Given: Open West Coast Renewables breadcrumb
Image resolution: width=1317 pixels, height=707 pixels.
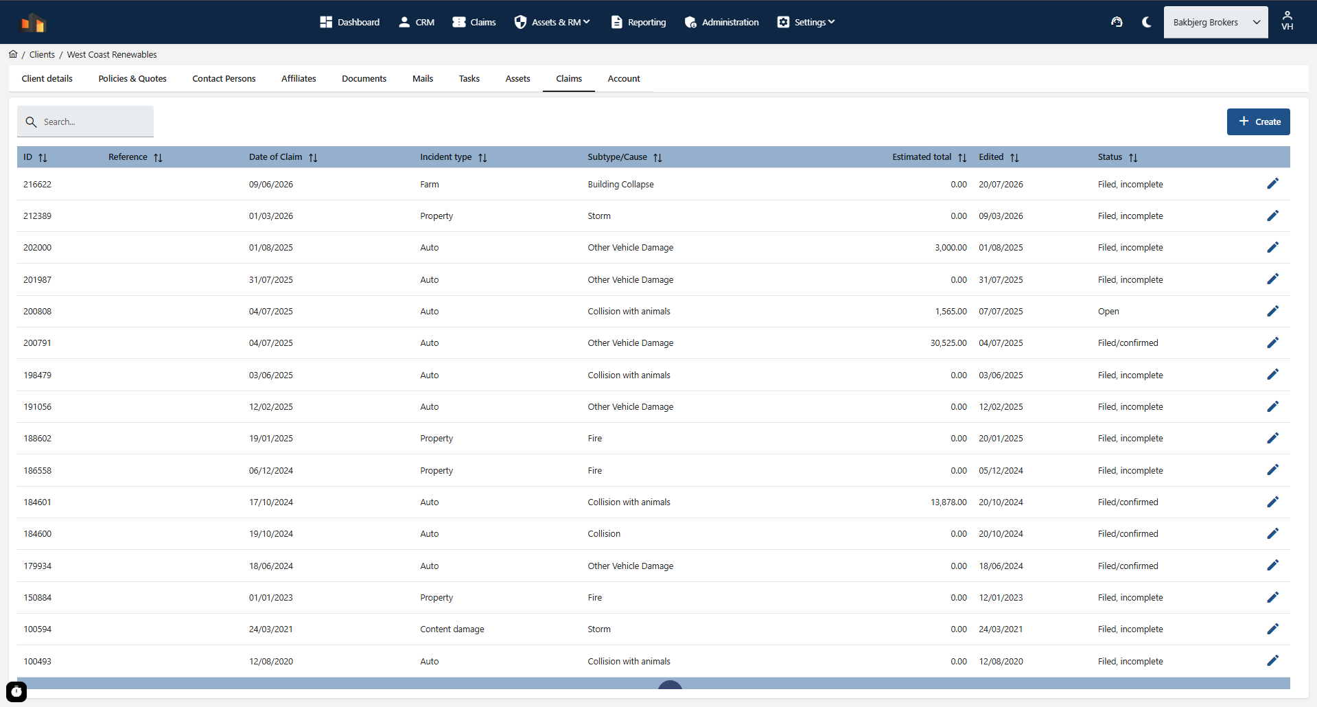Looking at the screenshot, I should (112, 54).
